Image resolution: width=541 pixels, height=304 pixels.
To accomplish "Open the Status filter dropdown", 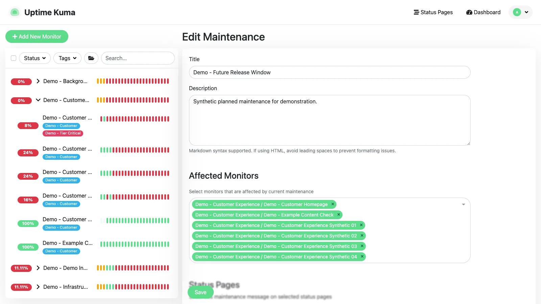I will point(35,58).
